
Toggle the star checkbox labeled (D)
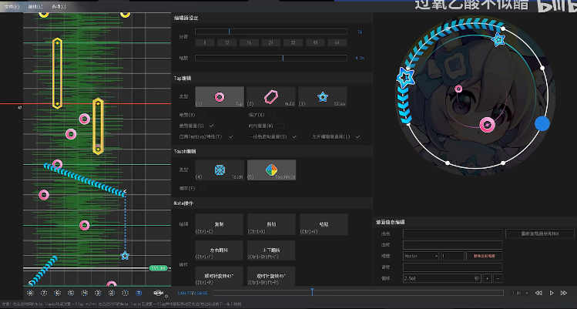(x=294, y=136)
